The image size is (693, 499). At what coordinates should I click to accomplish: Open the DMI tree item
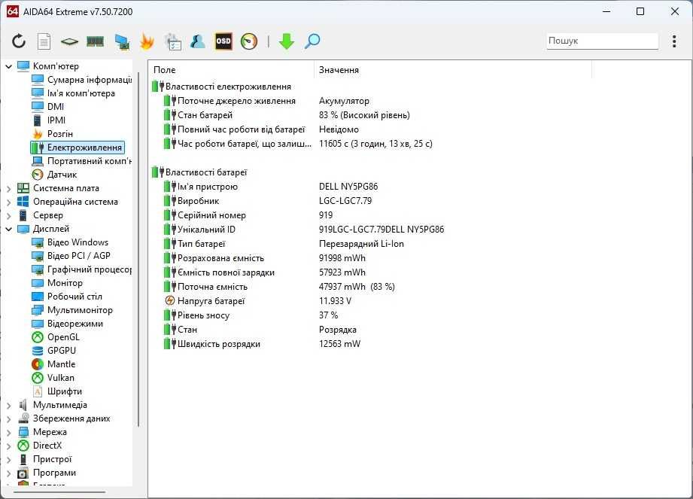(47, 107)
